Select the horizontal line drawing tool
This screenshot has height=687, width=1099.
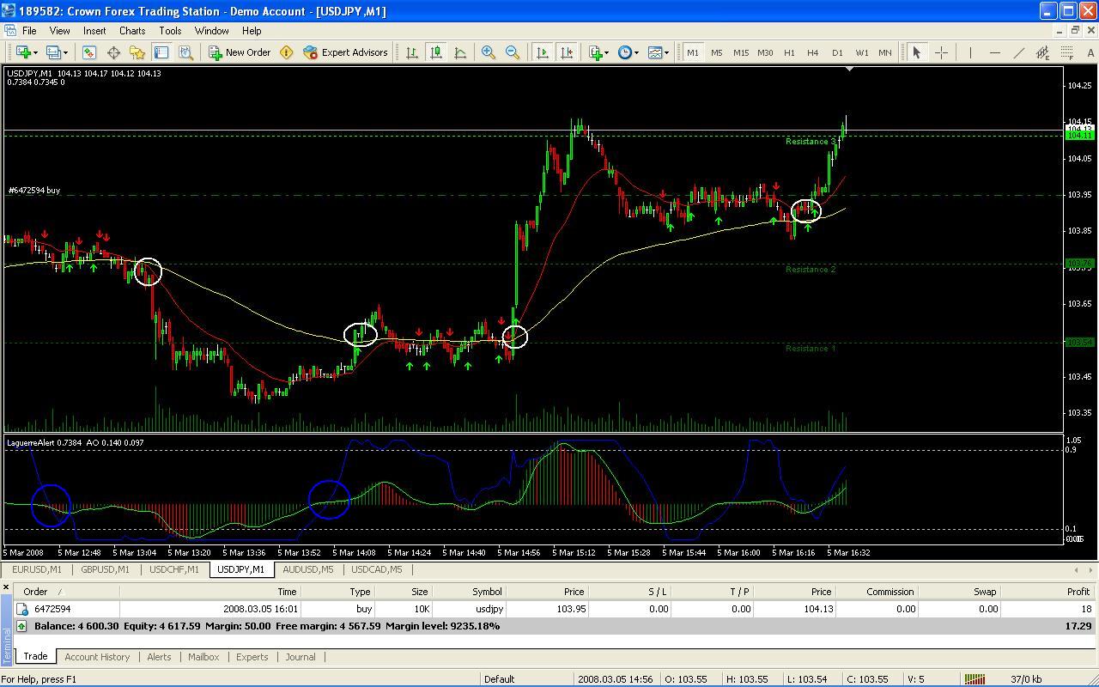[994, 52]
